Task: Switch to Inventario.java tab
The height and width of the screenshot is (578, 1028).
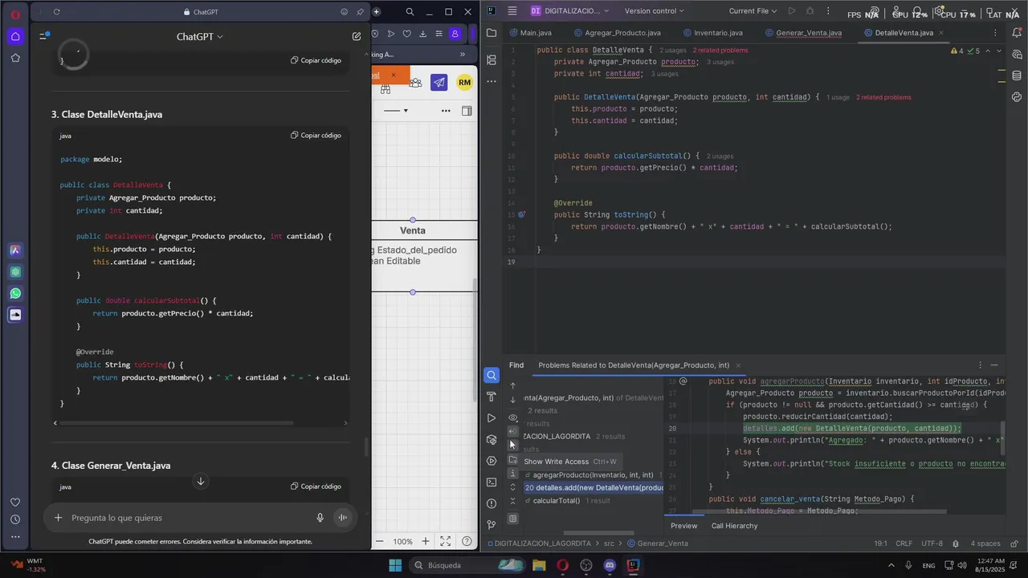Action: (x=712, y=33)
